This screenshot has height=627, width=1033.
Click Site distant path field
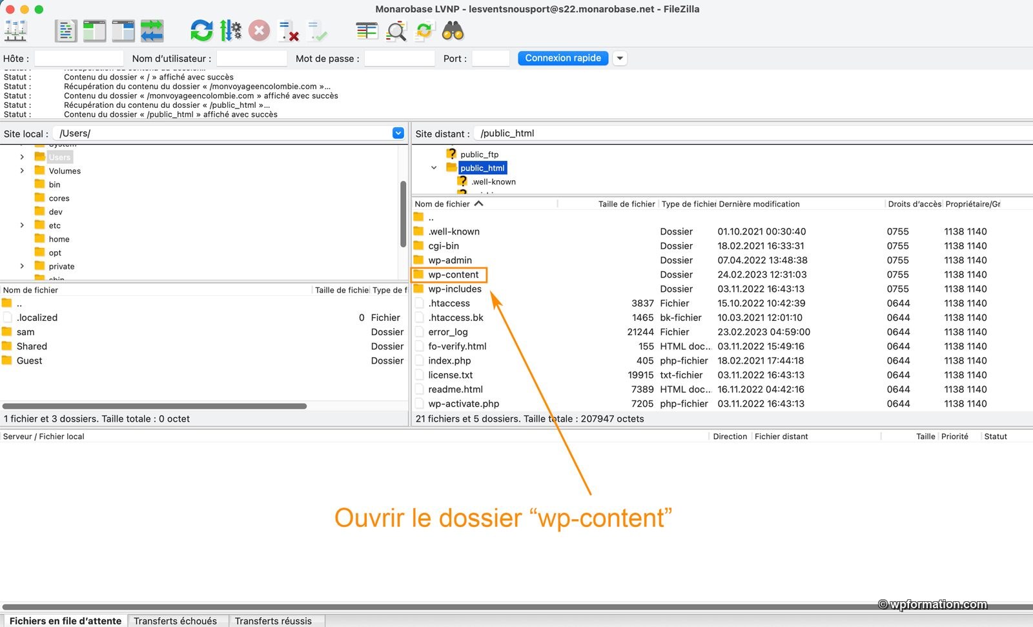[753, 133]
